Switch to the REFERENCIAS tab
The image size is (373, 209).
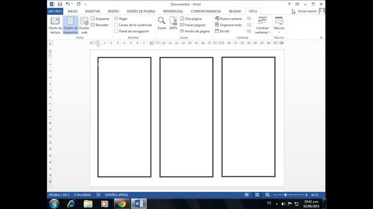[173, 12]
